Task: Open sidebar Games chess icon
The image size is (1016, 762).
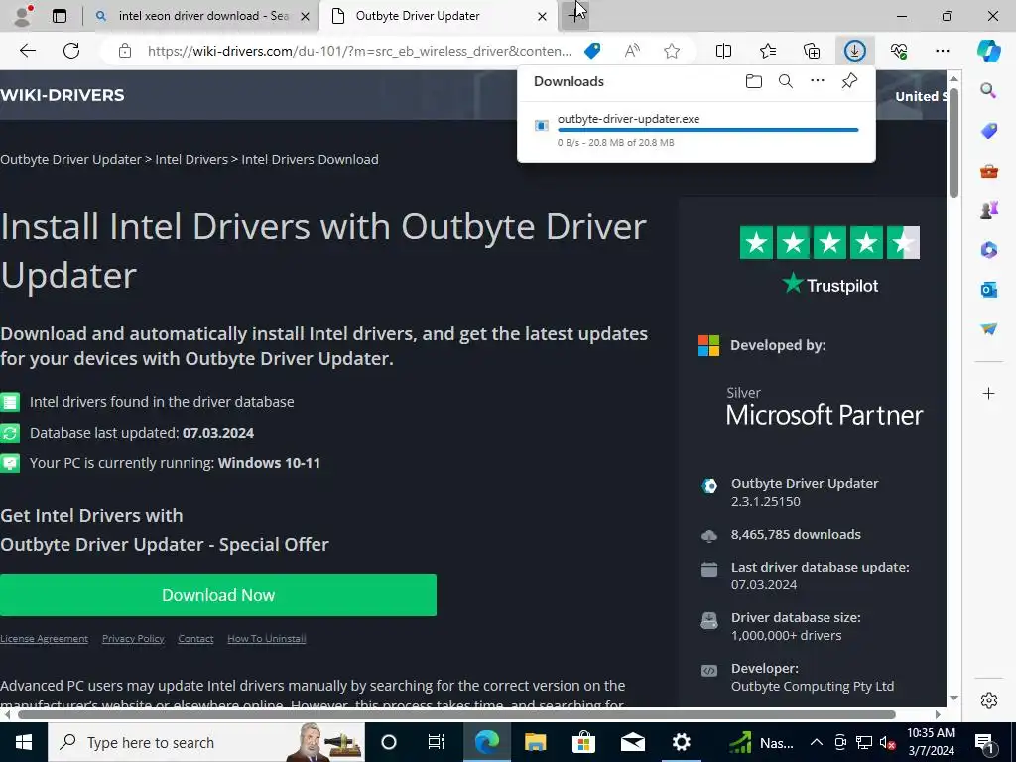Action: [x=988, y=210]
